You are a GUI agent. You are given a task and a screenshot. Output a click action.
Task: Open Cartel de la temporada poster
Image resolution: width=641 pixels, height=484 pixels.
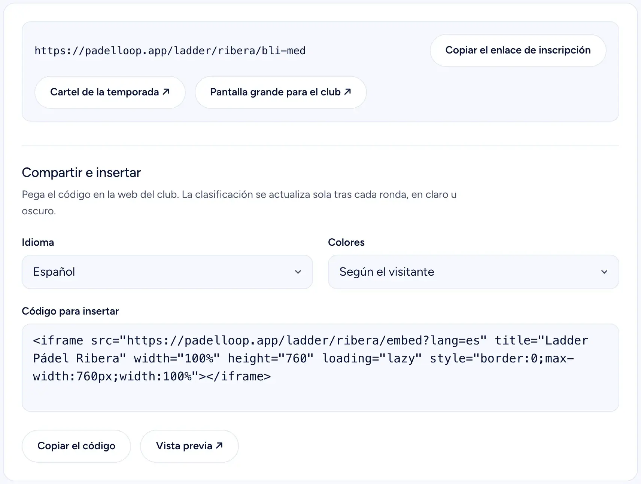[x=110, y=92]
